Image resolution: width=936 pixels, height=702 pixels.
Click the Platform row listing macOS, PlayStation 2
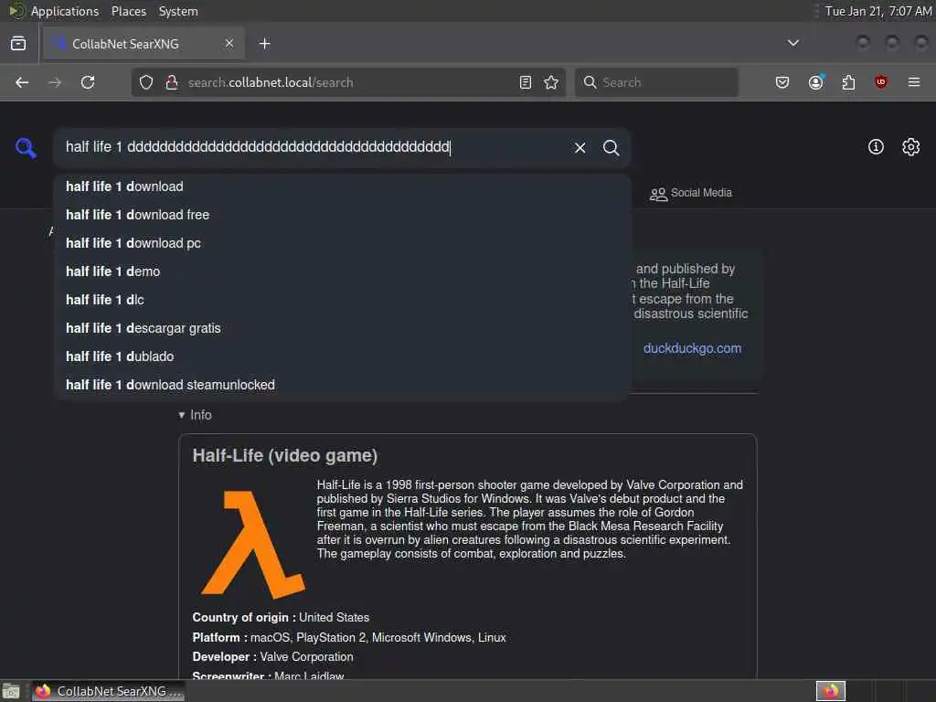click(349, 638)
